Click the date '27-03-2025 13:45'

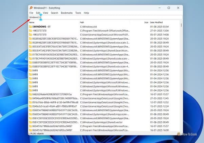coord(159,98)
